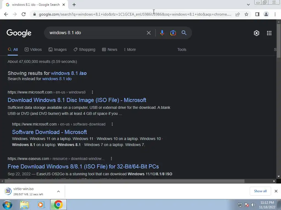This screenshot has width=281, height=210.
Task: Open options for easeus.com result
Action: point(111,159)
